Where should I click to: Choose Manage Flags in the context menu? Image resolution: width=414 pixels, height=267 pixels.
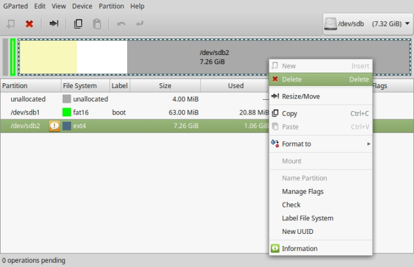[x=321, y=191]
